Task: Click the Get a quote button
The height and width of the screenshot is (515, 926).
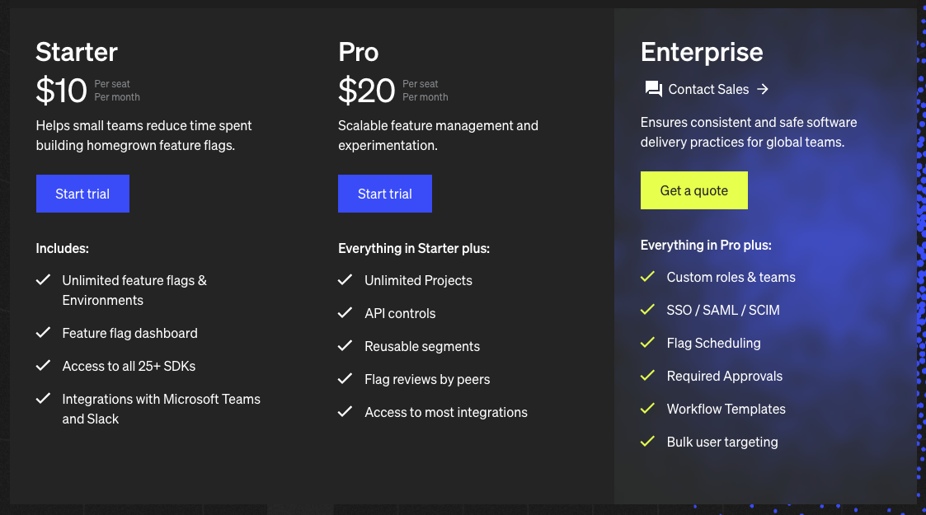Action: (694, 190)
